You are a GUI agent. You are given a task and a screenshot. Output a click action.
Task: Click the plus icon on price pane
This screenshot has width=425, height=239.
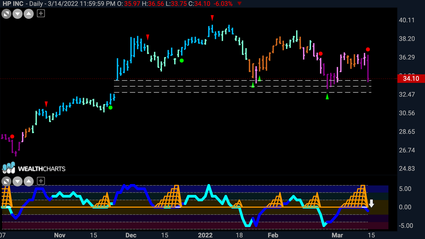tap(41, 13)
